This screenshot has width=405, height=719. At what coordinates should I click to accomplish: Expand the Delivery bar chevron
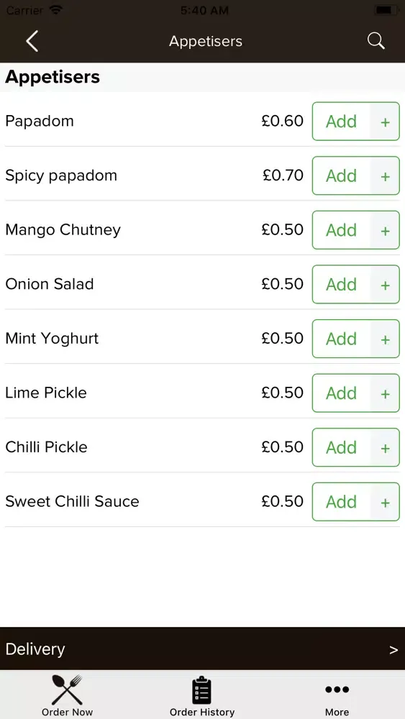pyautogui.click(x=393, y=650)
